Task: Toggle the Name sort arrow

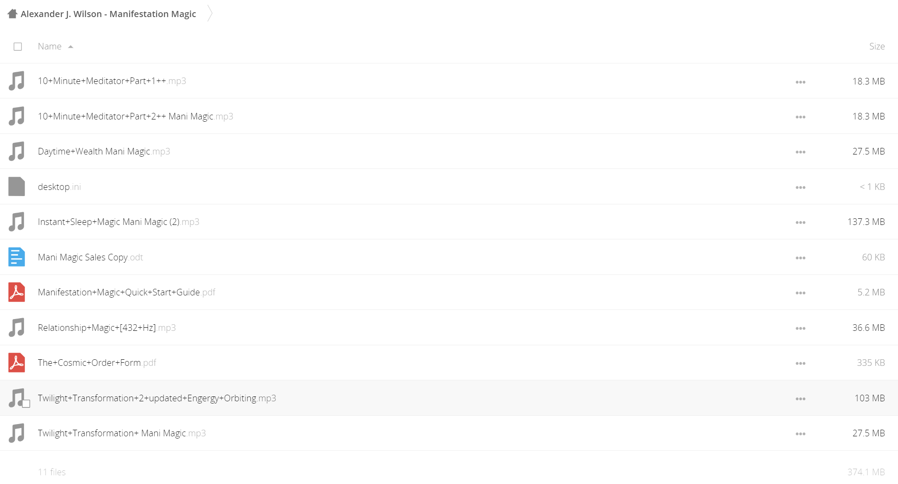Action: pos(71,47)
